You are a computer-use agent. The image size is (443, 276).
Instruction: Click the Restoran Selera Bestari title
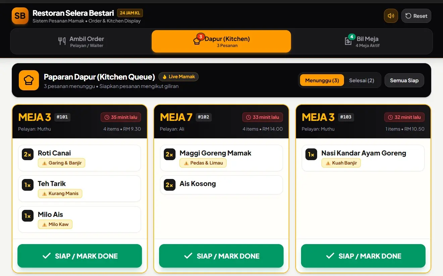click(x=73, y=13)
